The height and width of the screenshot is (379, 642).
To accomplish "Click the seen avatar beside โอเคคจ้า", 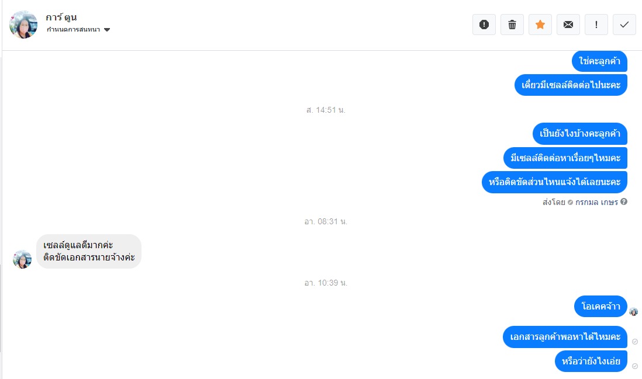I will coord(634,311).
